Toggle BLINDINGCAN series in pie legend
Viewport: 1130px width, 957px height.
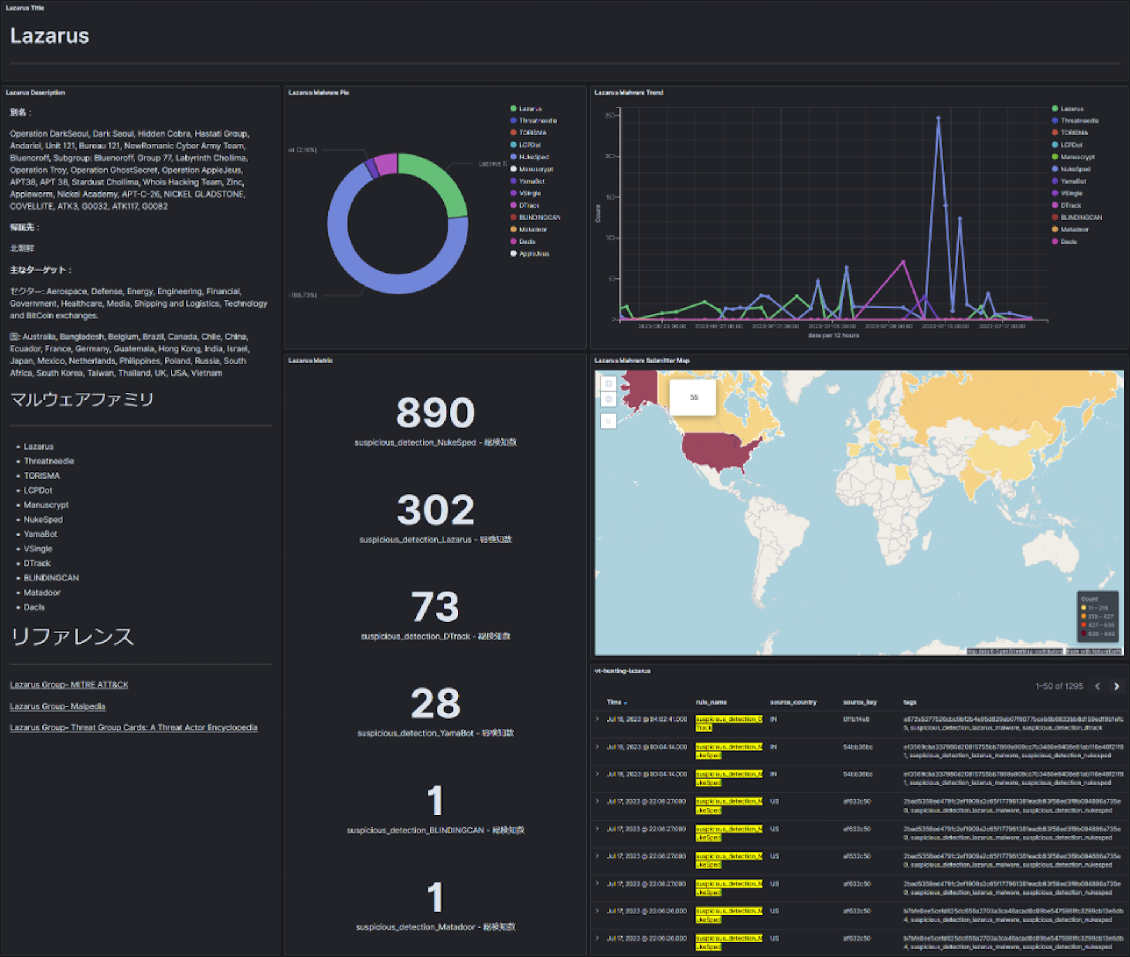pos(535,217)
